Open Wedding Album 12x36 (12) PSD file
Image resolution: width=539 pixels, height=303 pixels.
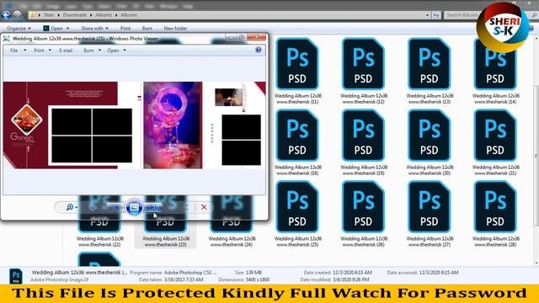point(363,64)
